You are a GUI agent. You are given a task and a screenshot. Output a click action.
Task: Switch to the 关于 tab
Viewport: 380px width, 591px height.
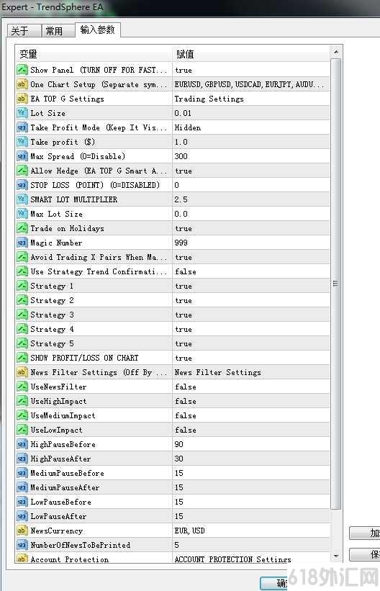point(23,31)
